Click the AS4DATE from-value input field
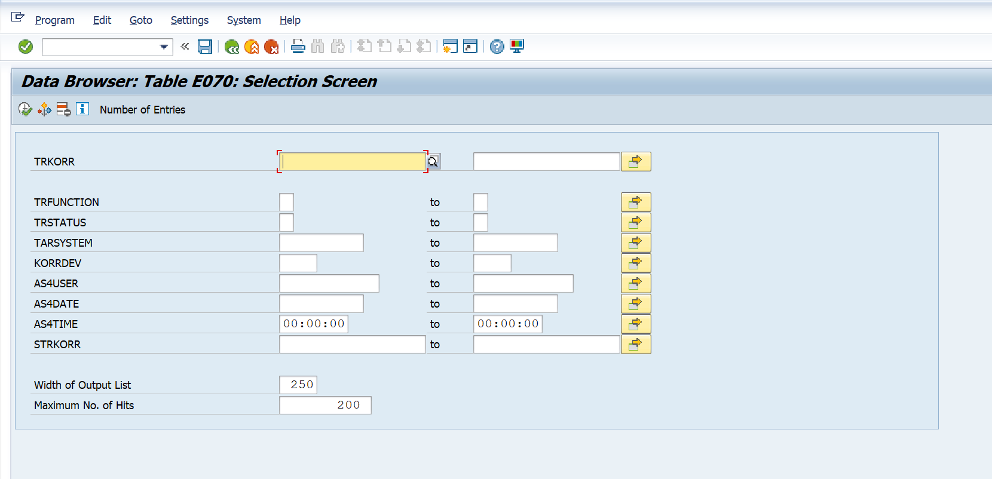 (321, 303)
